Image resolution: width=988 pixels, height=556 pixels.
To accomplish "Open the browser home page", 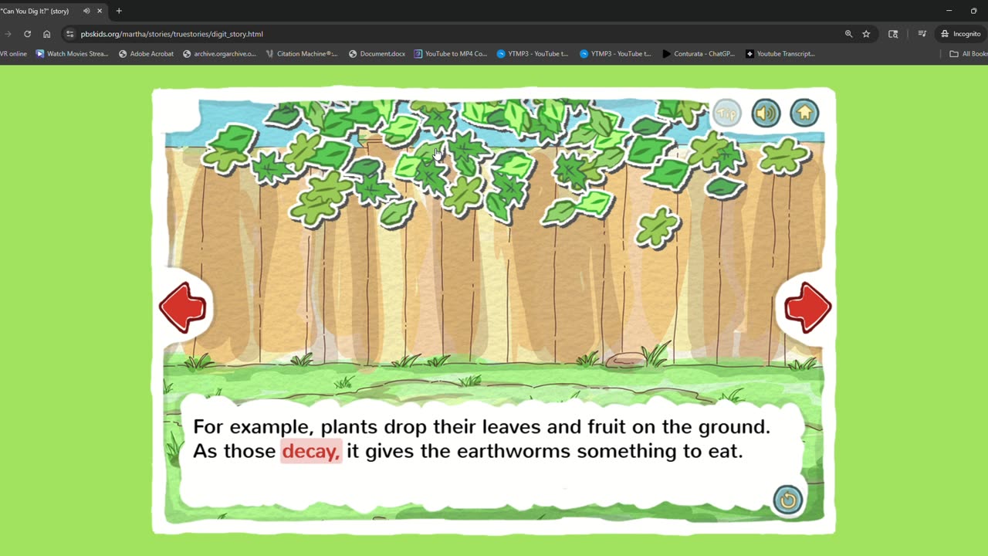I will [x=47, y=34].
